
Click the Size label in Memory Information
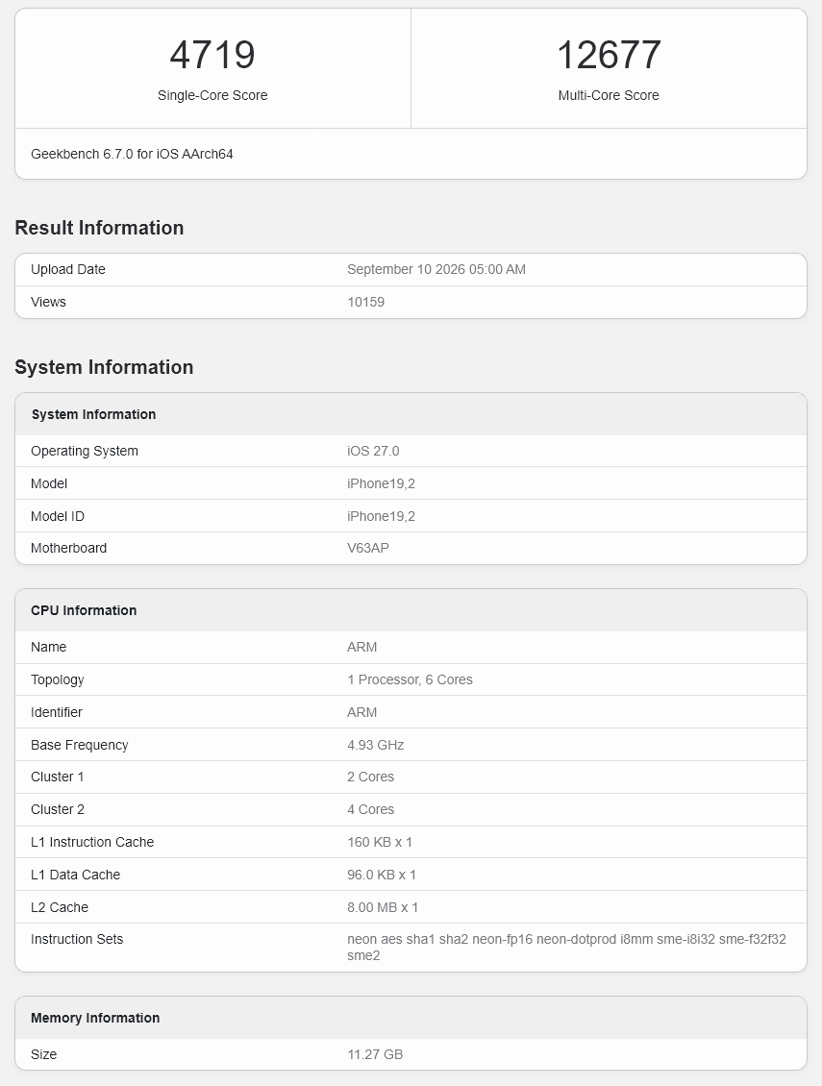tap(43, 1055)
